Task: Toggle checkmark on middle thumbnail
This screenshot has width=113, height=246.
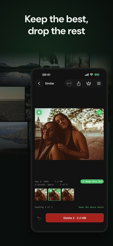Action: tap(58, 191)
